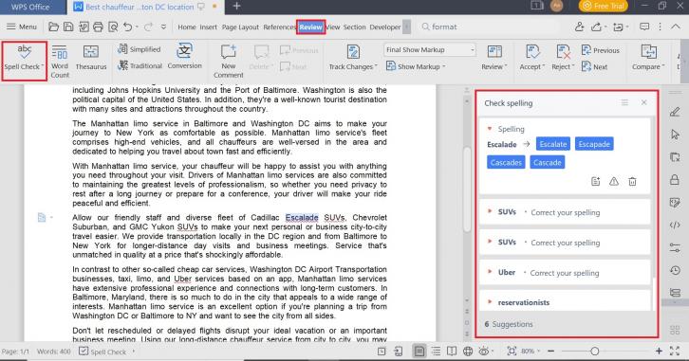This screenshot has height=361, width=689.
Task: Open the comments speech bubble icon
Action: 644,27
